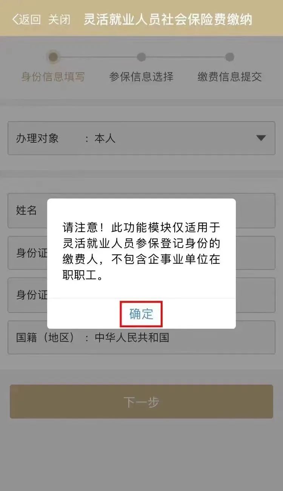This screenshot has height=491, width=283.
Task: Tap the page title 灵活就业人员社会保险费缴纳
Action: pyautogui.click(x=168, y=20)
